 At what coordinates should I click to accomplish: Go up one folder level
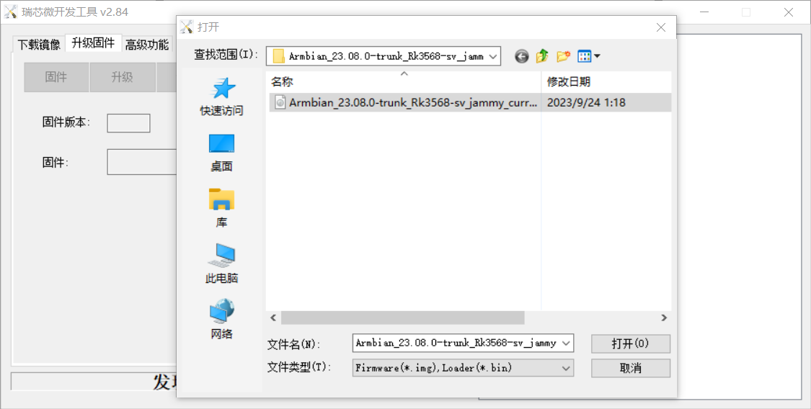tap(542, 56)
